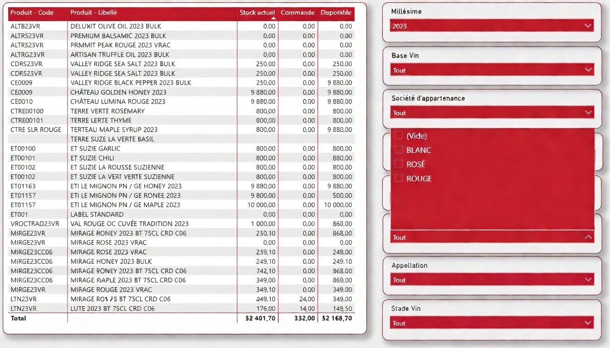Image resolution: width=610 pixels, height=348 pixels.
Task: Check the ROUGE filter option
Action: pos(398,179)
